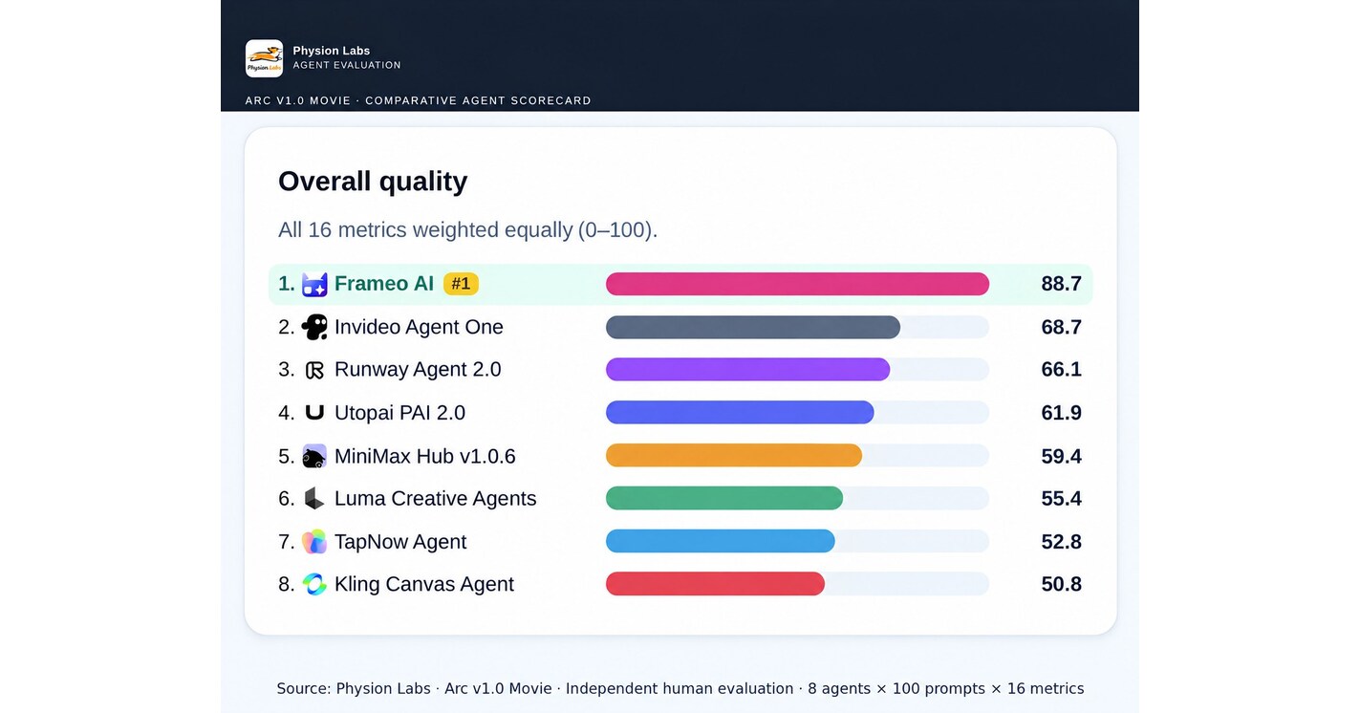Click the red Kling Canvas Agent bar
1360x713 pixels.
pyautogui.click(x=715, y=583)
